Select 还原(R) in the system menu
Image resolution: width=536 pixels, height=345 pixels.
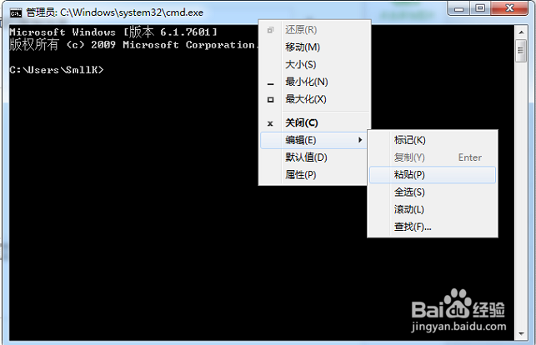point(313,30)
